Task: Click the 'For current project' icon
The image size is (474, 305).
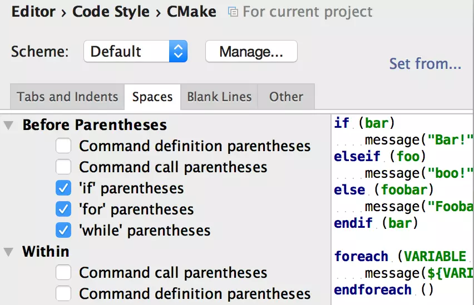Action: [x=233, y=12]
